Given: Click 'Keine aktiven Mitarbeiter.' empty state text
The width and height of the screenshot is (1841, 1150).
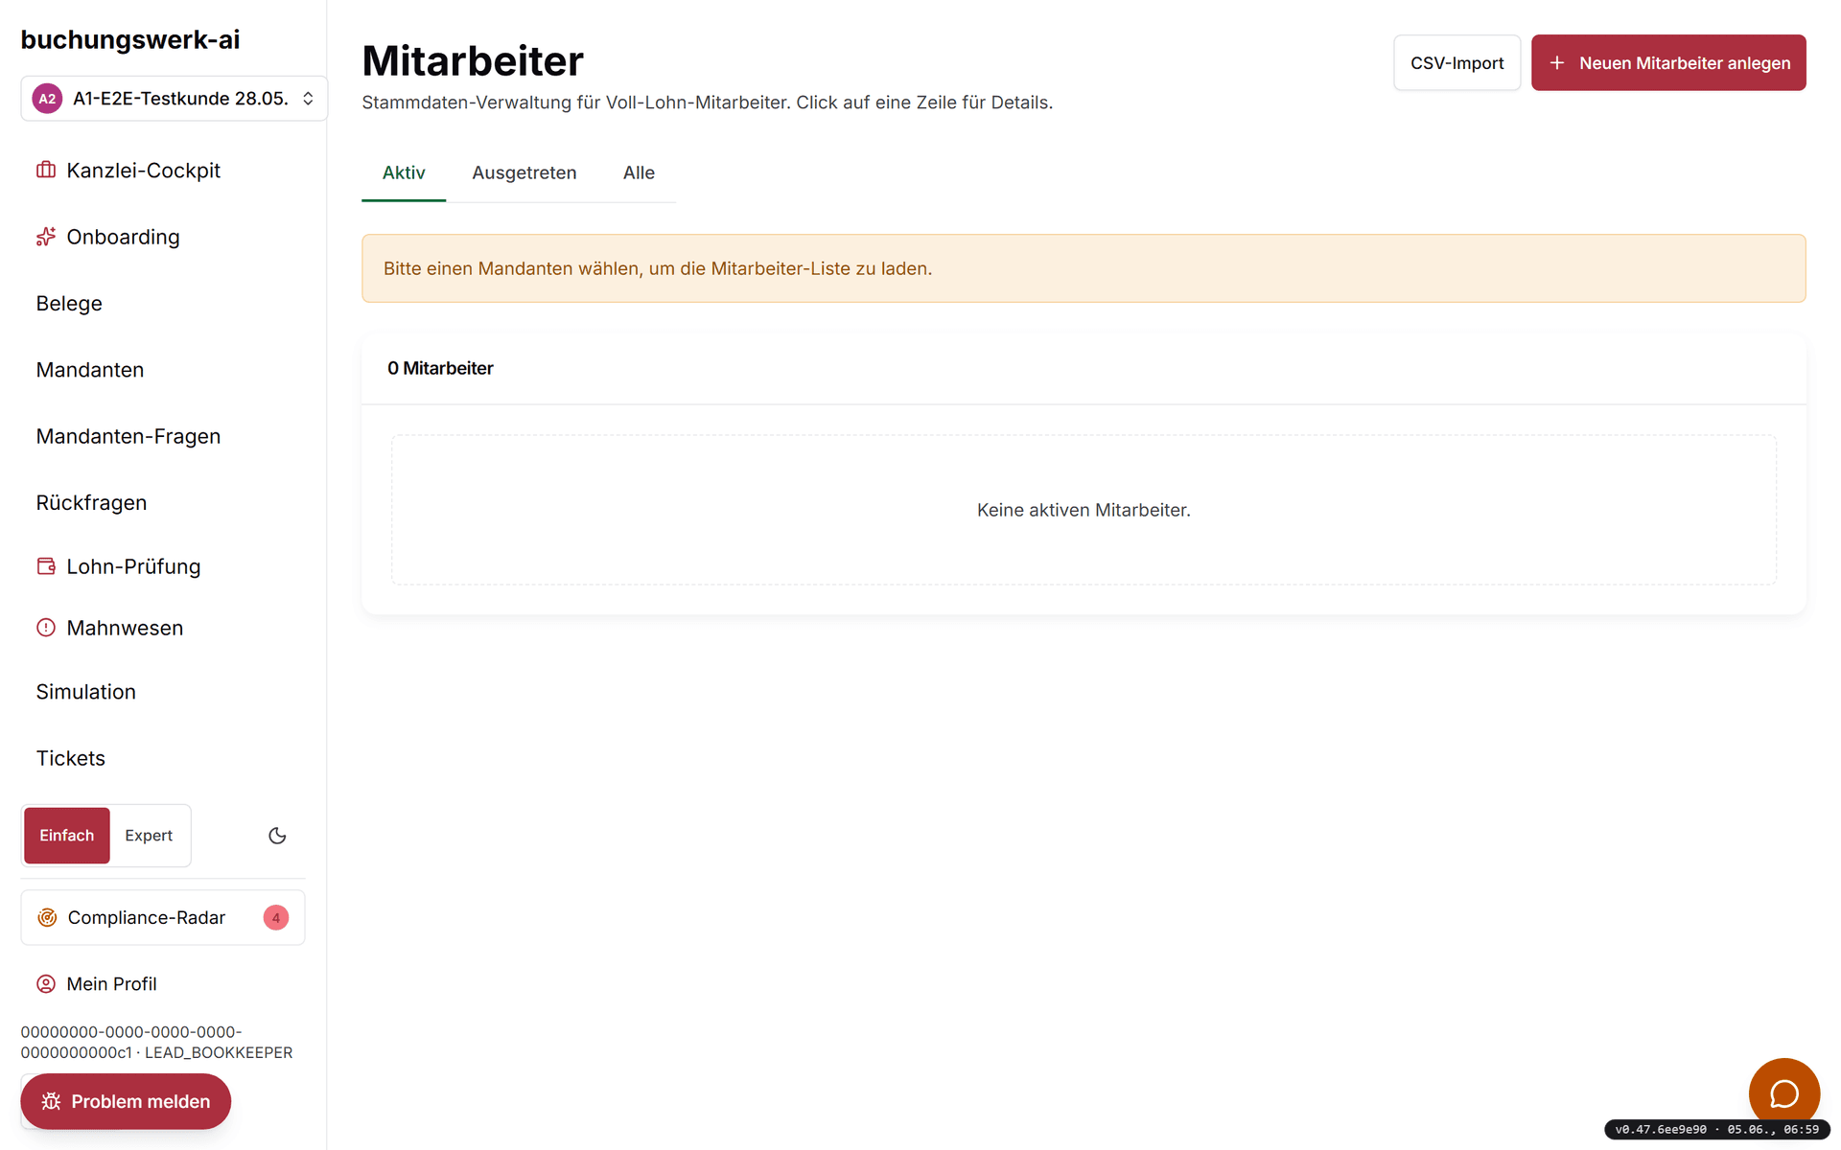Looking at the screenshot, I should point(1084,510).
